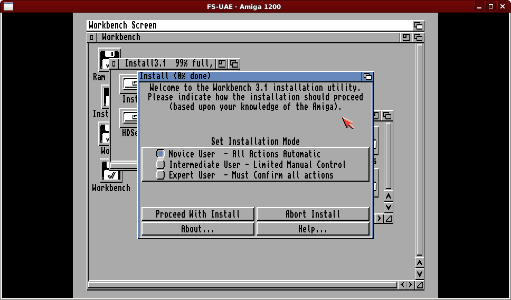Select Expert User installation mode
This screenshot has width=511, height=300.
pos(160,175)
